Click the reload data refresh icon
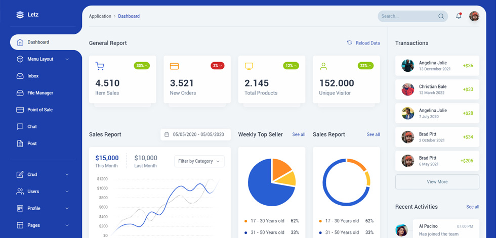 pyautogui.click(x=350, y=42)
